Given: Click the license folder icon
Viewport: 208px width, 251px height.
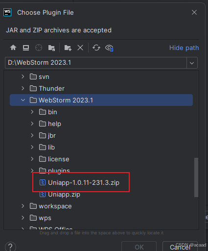Looking at the screenshot, I should 43,159.
